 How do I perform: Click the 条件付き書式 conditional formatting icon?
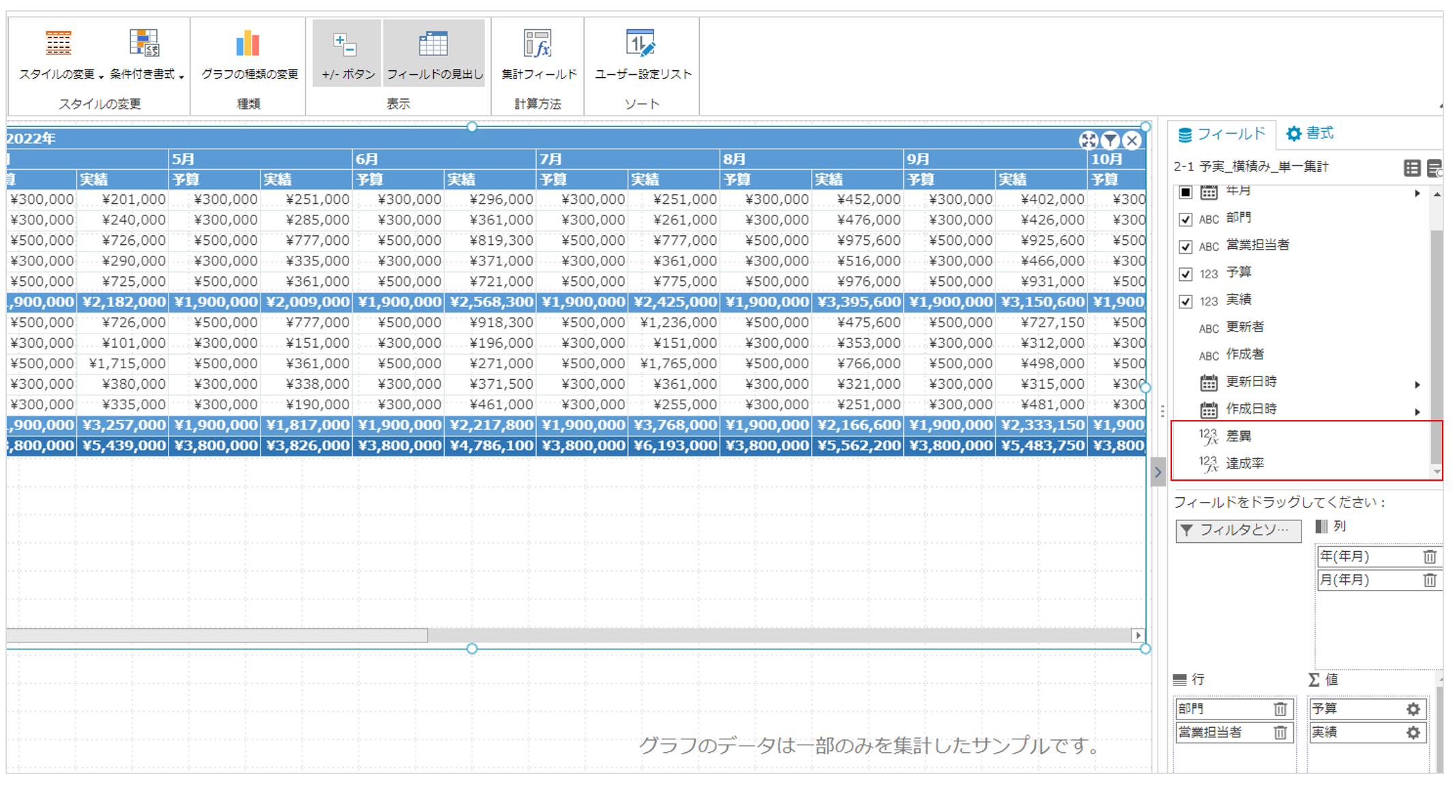tap(145, 44)
